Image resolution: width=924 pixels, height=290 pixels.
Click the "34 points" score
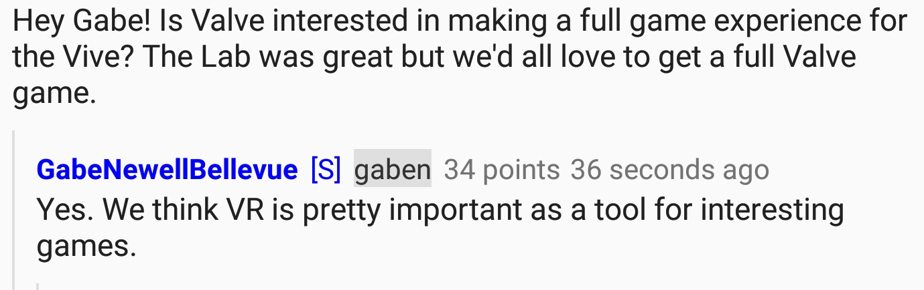[x=501, y=170]
